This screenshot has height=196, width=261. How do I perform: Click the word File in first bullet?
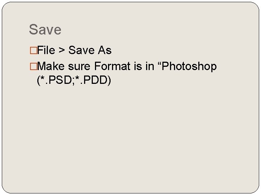pyautogui.click(x=46, y=50)
